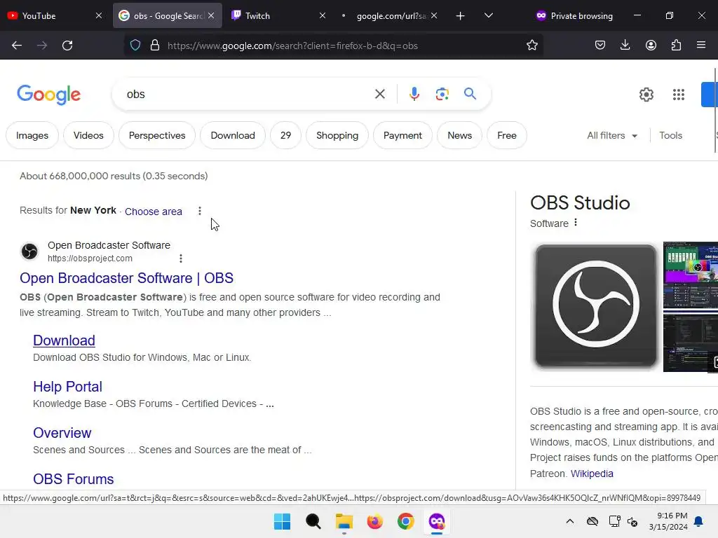Show hidden system tray icons
Screen dimensions: 718x538
569,521
